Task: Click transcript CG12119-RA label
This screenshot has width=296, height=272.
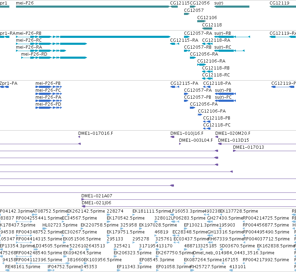Action: click(x=283, y=33)
